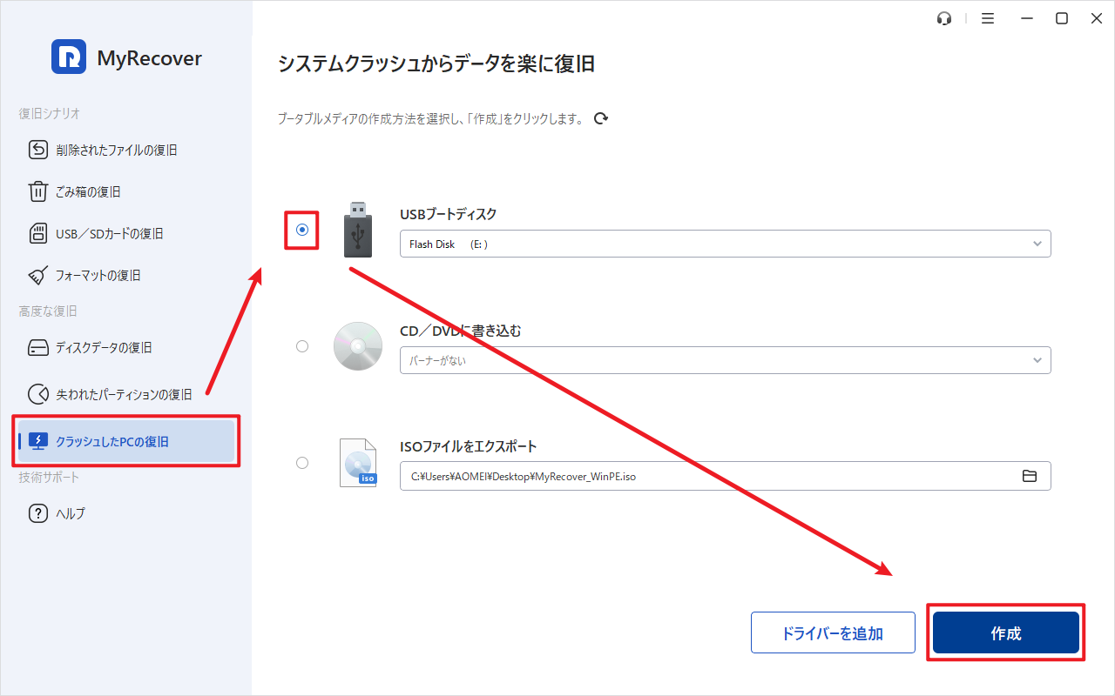Select the ISOファイルをエクスポート radio button
The height and width of the screenshot is (696, 1115).
(x=302, y=463)
